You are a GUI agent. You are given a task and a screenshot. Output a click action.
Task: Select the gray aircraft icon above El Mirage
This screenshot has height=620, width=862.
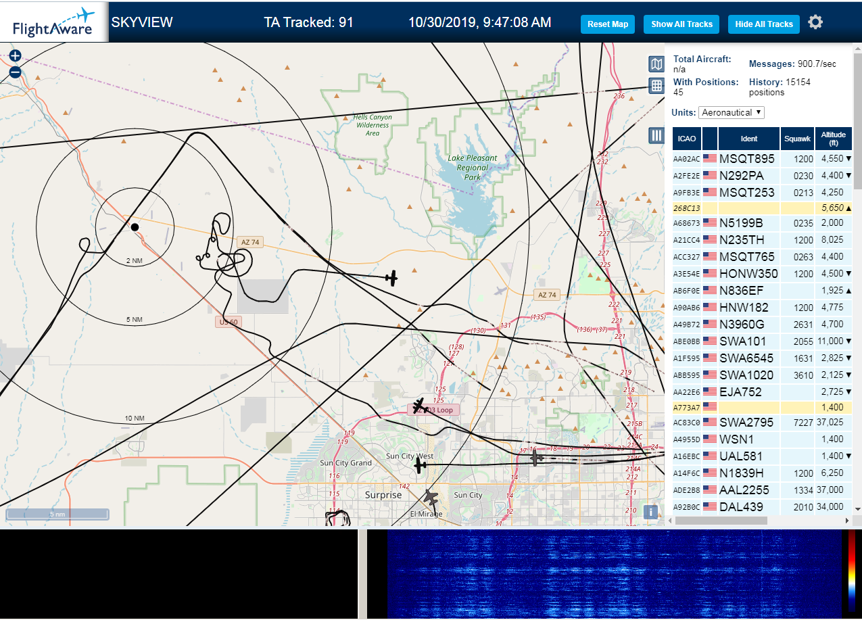431,498
